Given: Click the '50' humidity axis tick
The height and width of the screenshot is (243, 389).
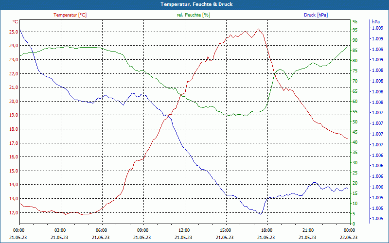Looking at the screenshot, I should (355, 122).
